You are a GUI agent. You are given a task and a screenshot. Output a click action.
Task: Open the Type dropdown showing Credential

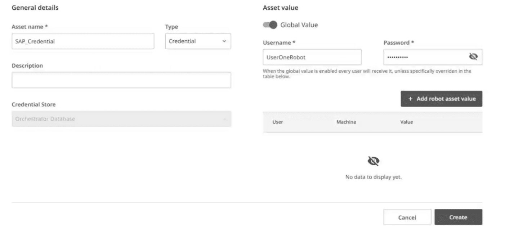pos(198,41)
